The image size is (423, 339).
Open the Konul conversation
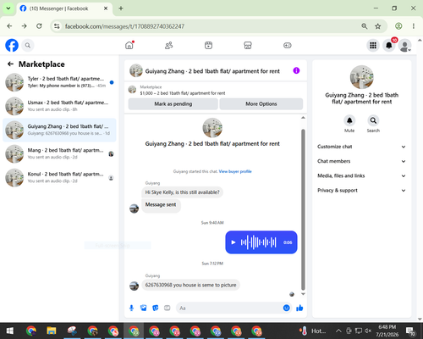[59, 177]
